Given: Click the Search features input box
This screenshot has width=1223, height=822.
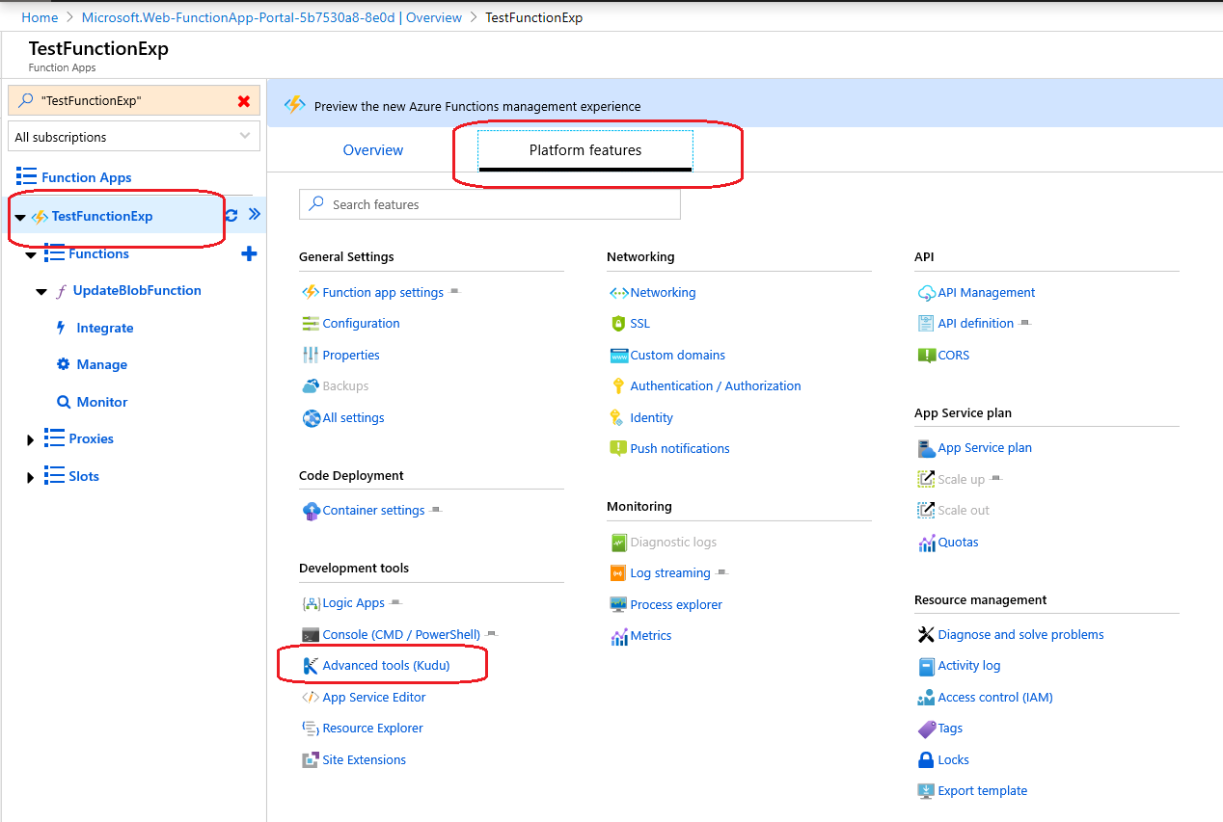Looking at the screenshot, I should [x=490, y=204].
